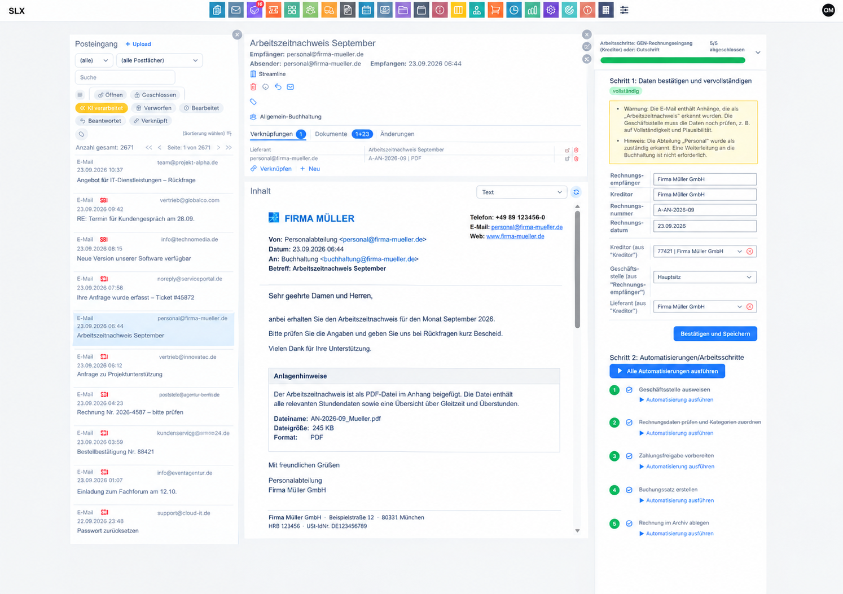Delete the email with the red trash icon
843x594 pixels.
click(x=253, y=87)
